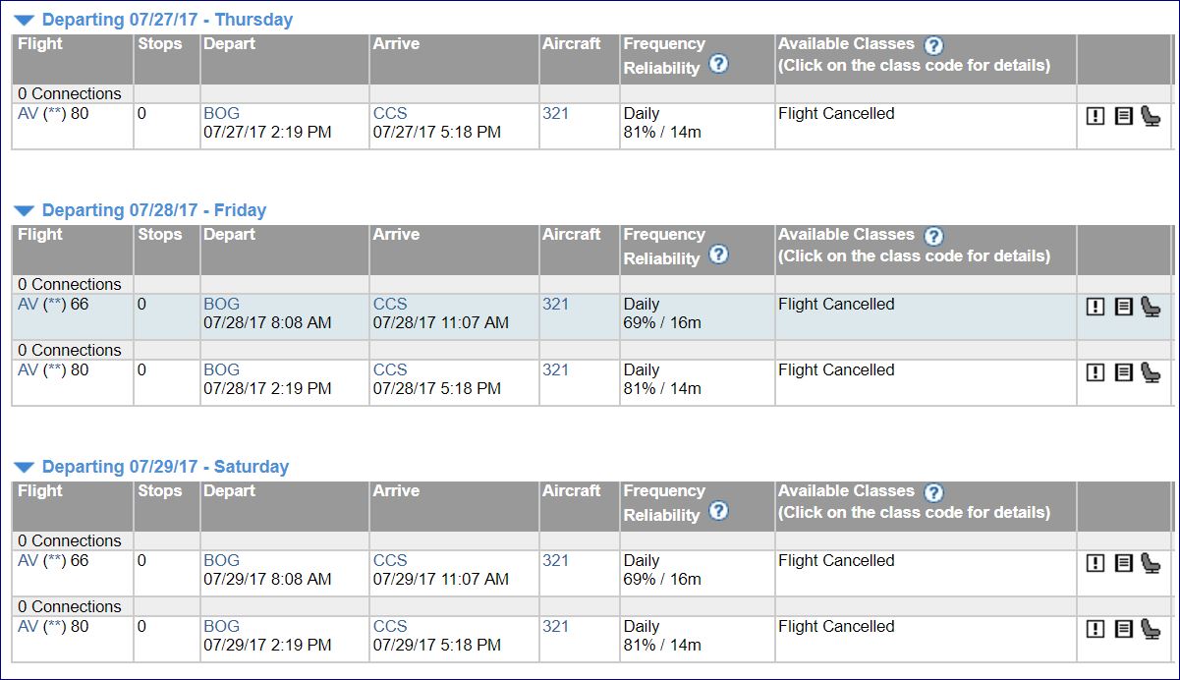Open details list icon for 07/29/17 AV 66
Viewport: 1180px width, 680px height.
coord(1123,563)
